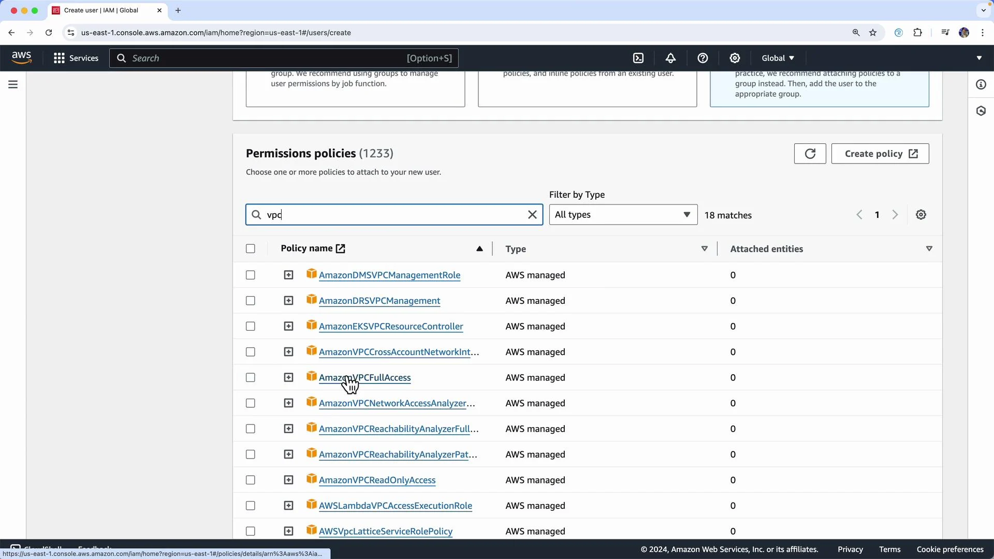
Task: Open Cookie preferences in footer
Action: click(x=950, y=550)
